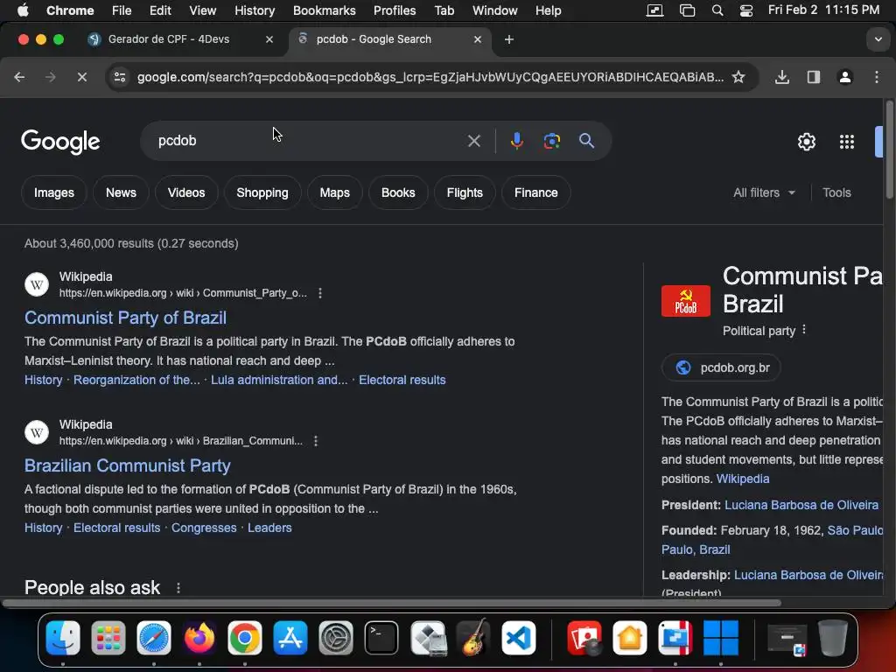Screen dimensions: 896x672
Task: Click the horizontal scrollbar
Action: (391, 603)
